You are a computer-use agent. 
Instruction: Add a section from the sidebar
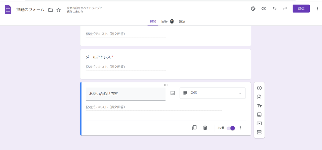259,132
